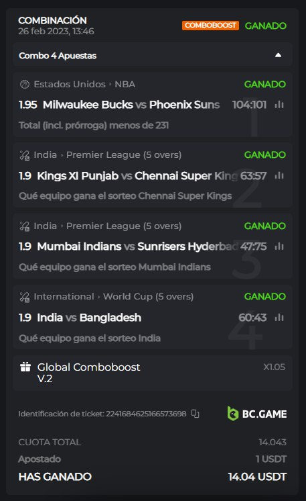Open statistics icon for Kings XI Punjab match
306x501 pixels.
(279, 175)
